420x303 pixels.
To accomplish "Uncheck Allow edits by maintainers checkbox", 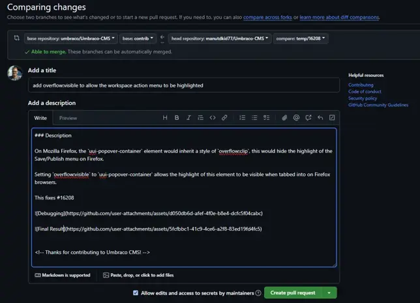I will [136, 293].
